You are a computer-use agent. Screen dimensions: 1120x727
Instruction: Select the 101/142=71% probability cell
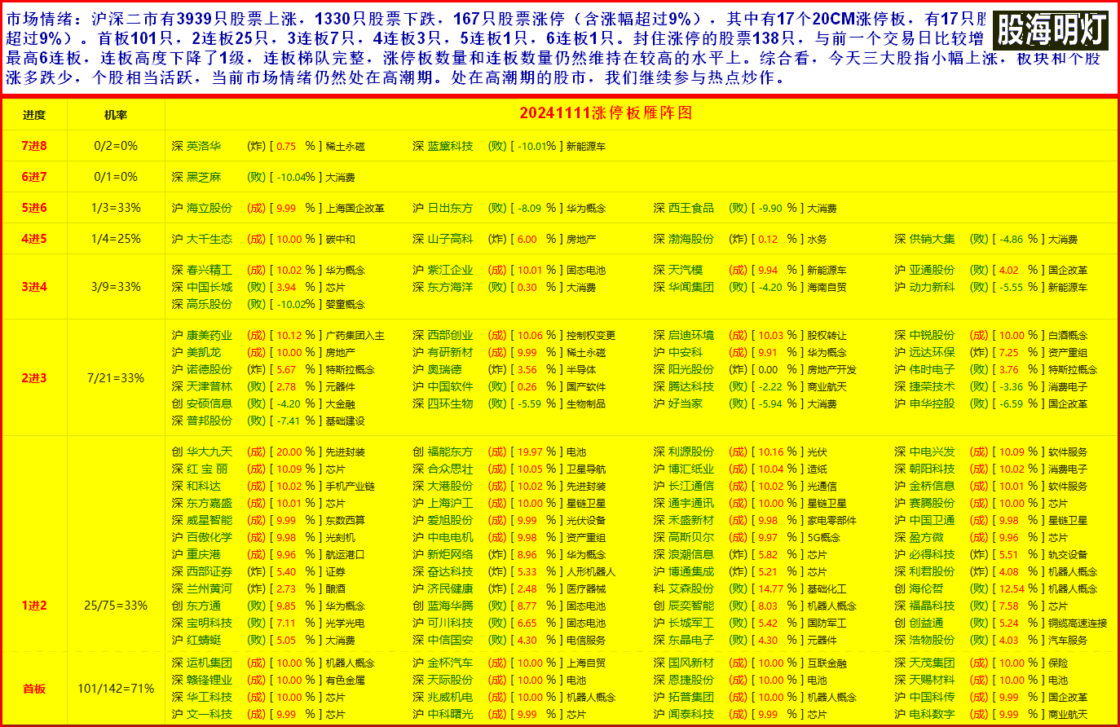[116, 689]
